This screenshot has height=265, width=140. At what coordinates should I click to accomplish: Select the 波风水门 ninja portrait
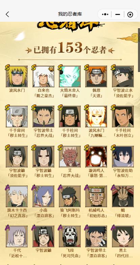pyautogui.click(x=17, y=76)
